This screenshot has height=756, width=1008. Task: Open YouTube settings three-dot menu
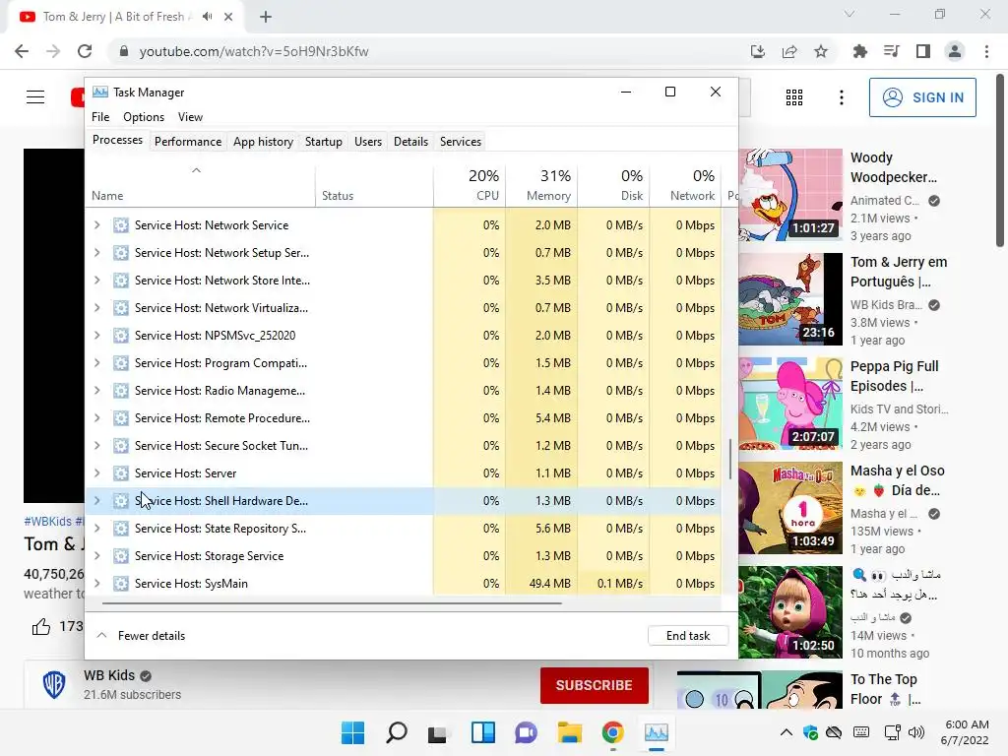pos(841,97)
